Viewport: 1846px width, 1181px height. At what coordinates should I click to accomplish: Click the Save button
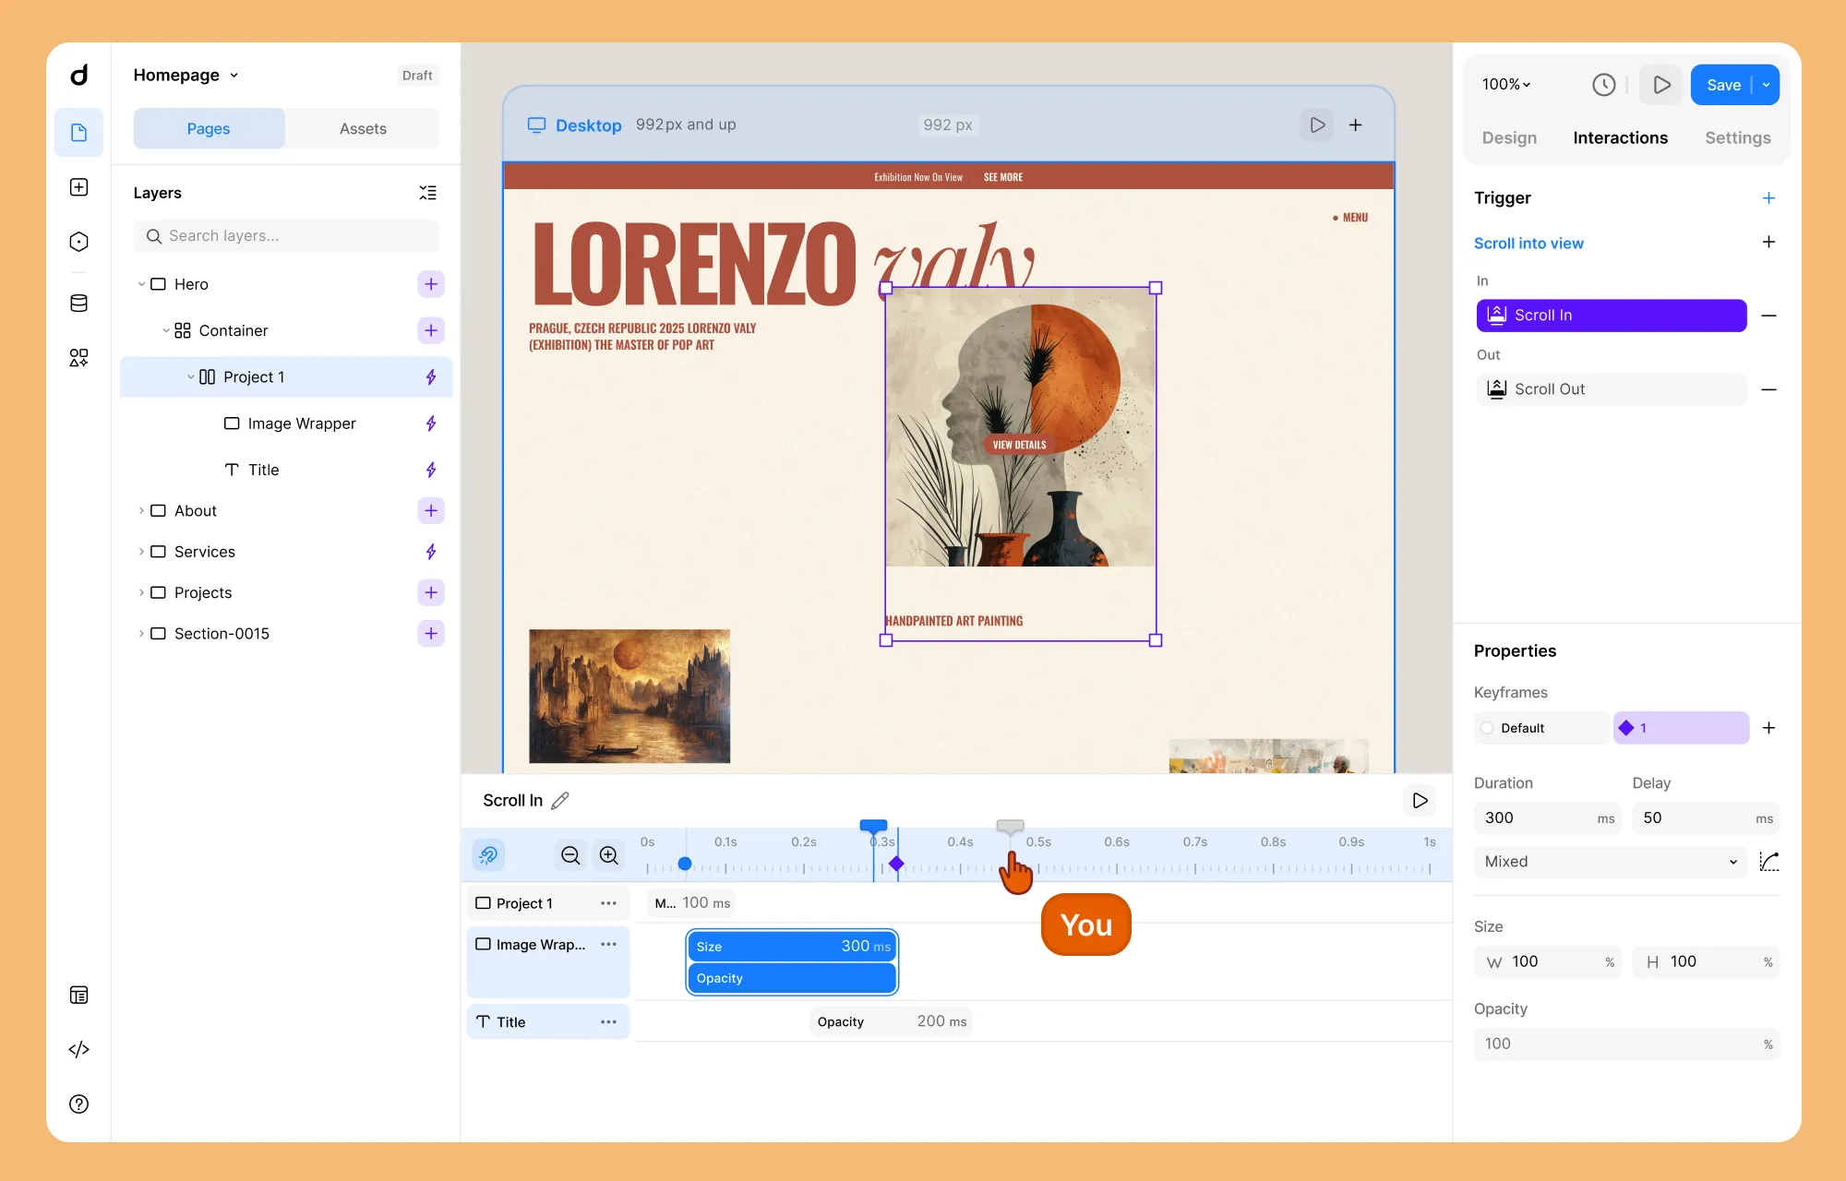click(1722, 85)
